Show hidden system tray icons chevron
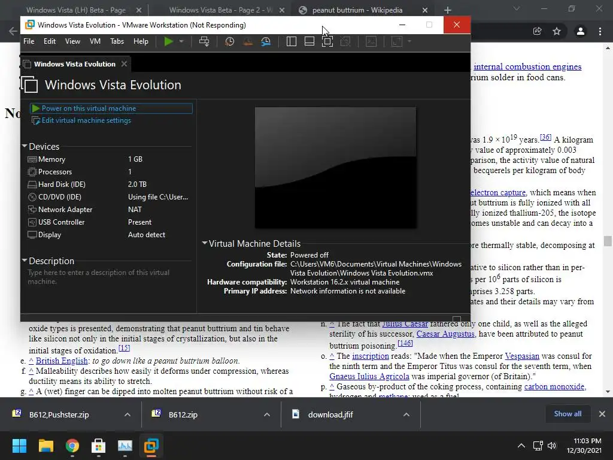Screen dimensions: 613x460 click(x=521, y=446)
